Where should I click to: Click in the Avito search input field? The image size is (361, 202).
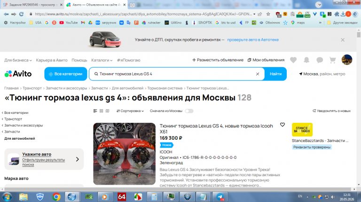coord(176,74)
